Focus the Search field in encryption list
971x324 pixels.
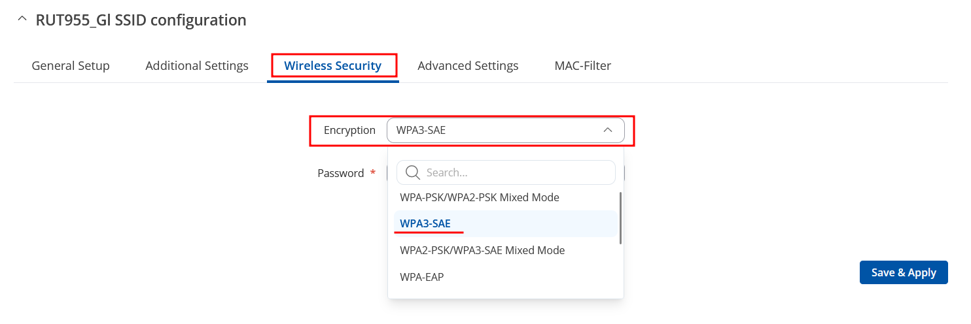click(506, 172)
